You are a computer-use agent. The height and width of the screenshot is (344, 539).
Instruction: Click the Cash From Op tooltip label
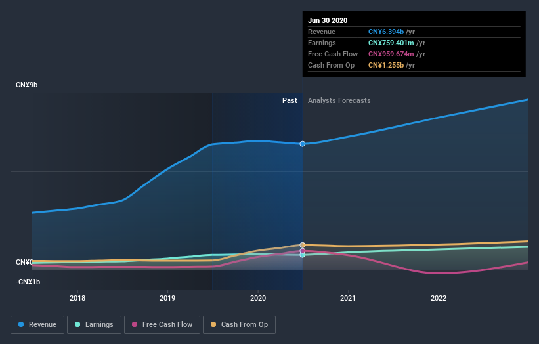coord(331,65)
